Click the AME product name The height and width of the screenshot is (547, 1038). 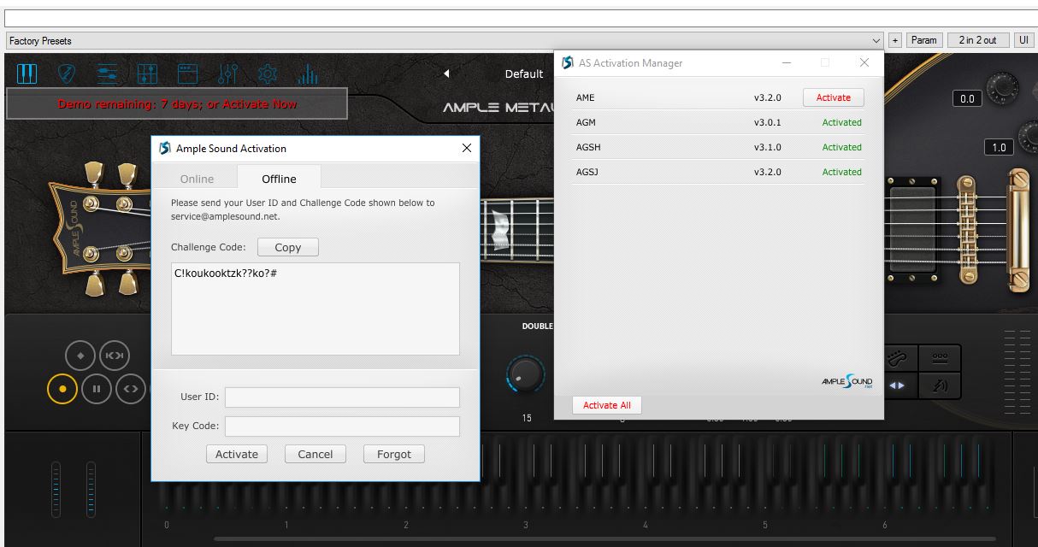(x=585, y=97)
